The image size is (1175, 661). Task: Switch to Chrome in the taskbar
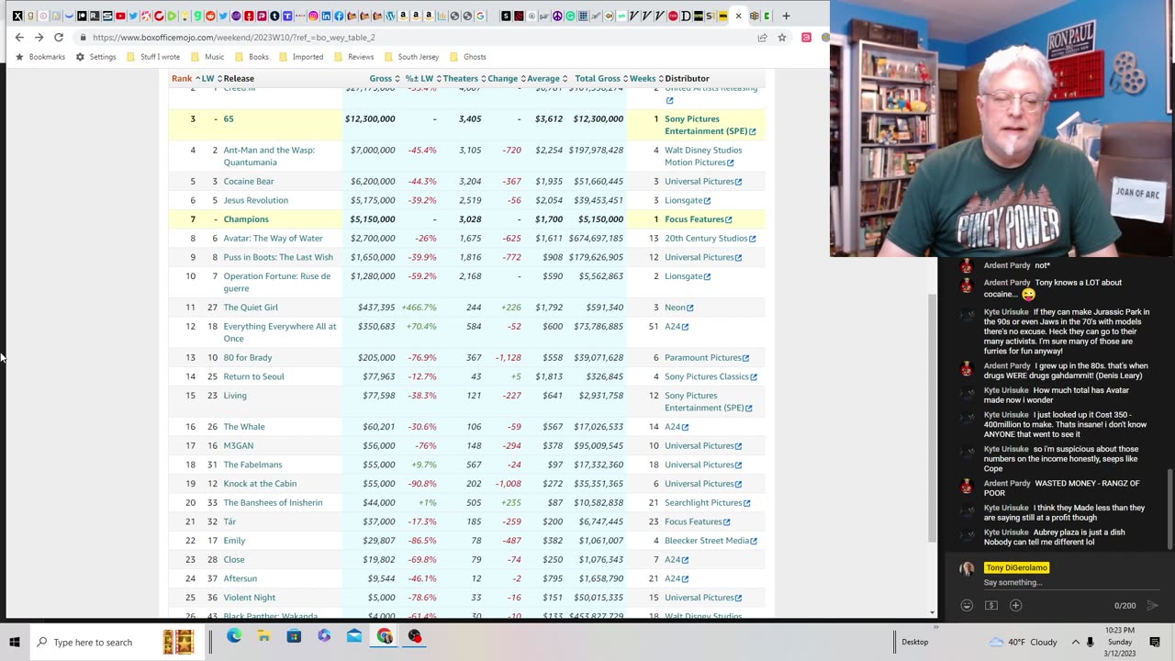coord(385,636)
